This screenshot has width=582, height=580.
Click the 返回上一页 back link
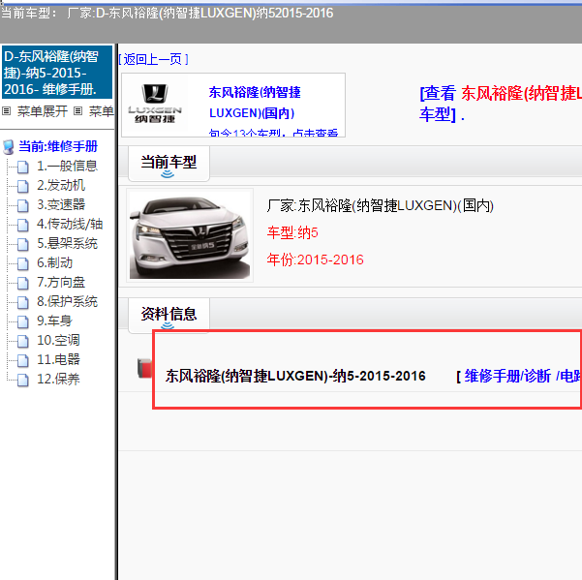click(x=153, y=59)
